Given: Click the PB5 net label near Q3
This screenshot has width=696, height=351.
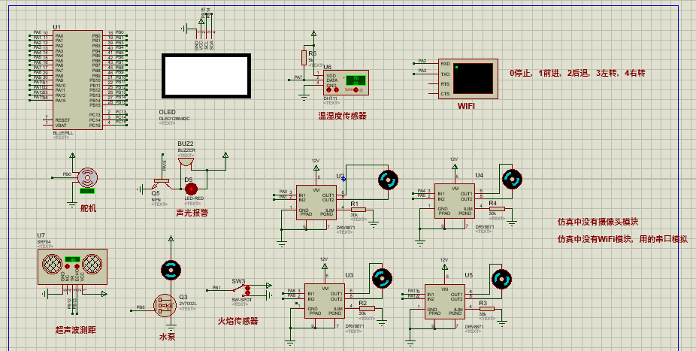Looking at the screenshot, I should [141, 307].
